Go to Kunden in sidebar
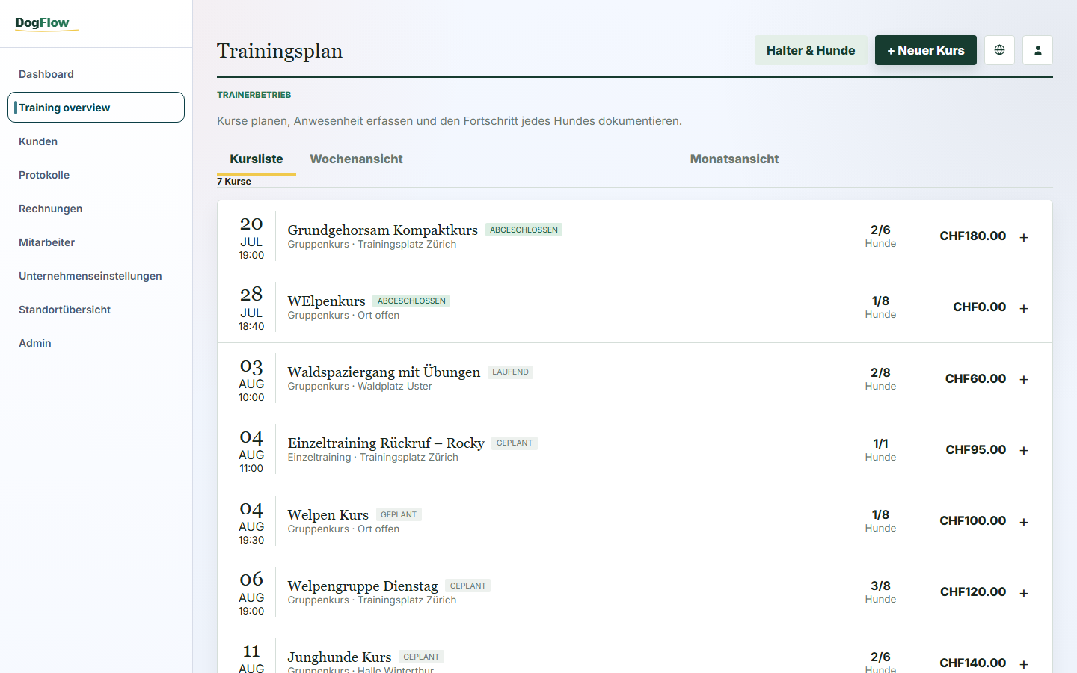 coord(96,141)
